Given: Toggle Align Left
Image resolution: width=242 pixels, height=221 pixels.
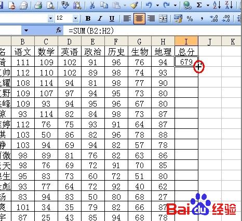Looking at the screenshot, I should coord(127,19).
